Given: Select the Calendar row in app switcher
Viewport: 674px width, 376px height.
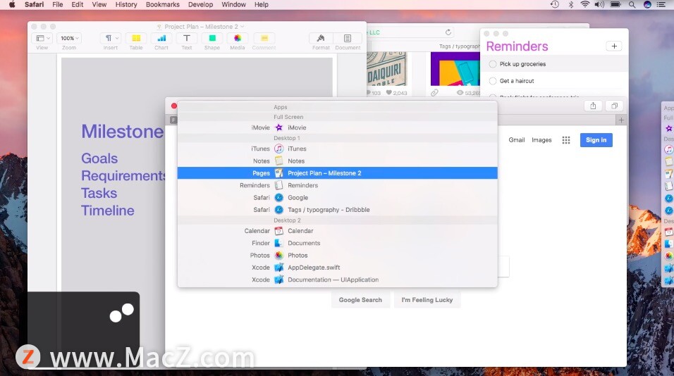Looking at the screenshot, I should point(338,231).
